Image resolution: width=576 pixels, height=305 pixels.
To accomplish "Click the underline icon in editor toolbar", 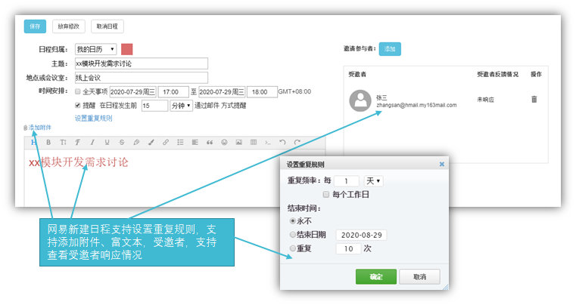I will [x=107, y=142].
